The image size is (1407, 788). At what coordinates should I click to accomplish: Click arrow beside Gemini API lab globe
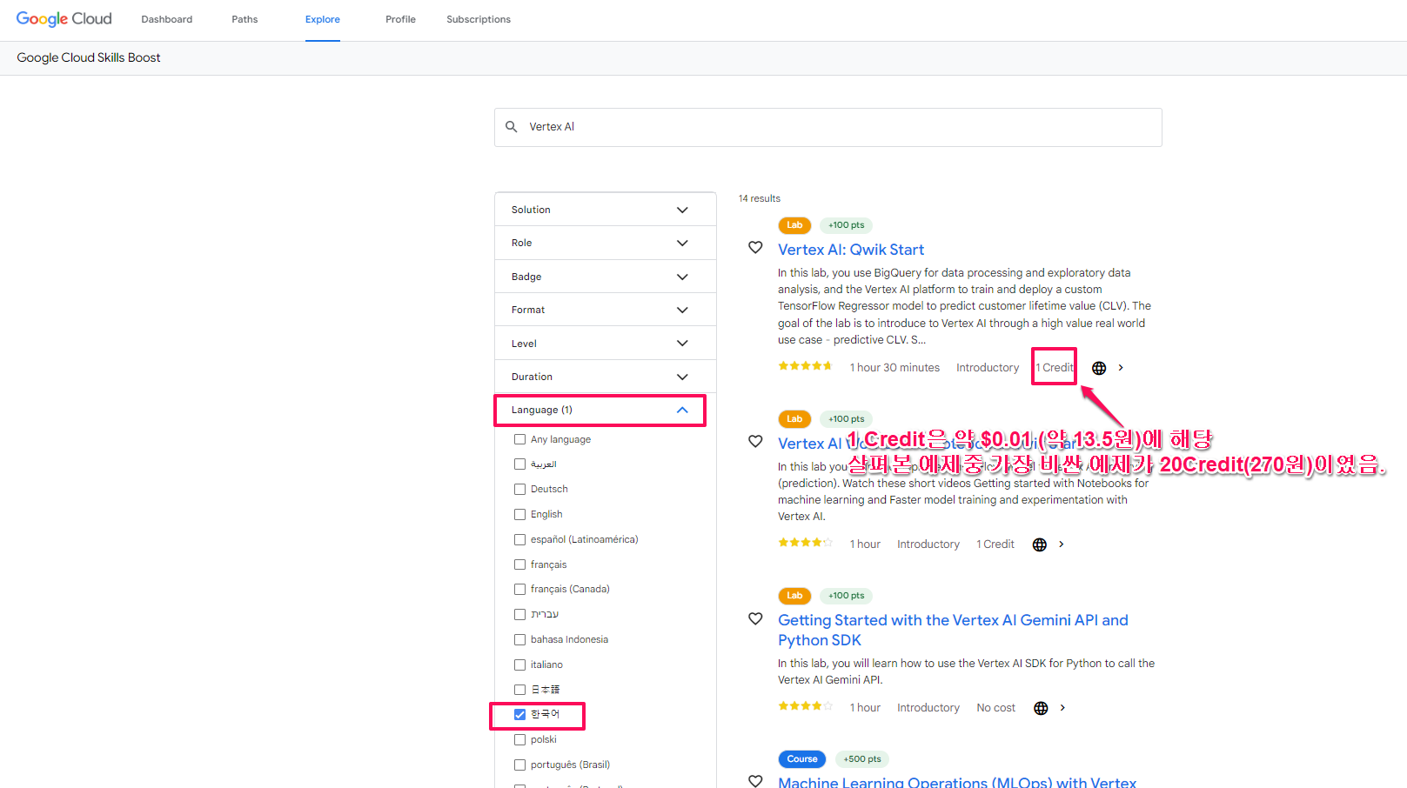(x=1062, y=708)
